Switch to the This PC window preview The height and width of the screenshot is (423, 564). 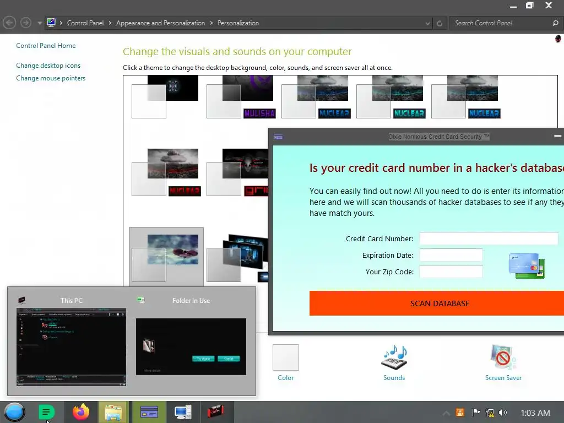(x=71, y=347)
